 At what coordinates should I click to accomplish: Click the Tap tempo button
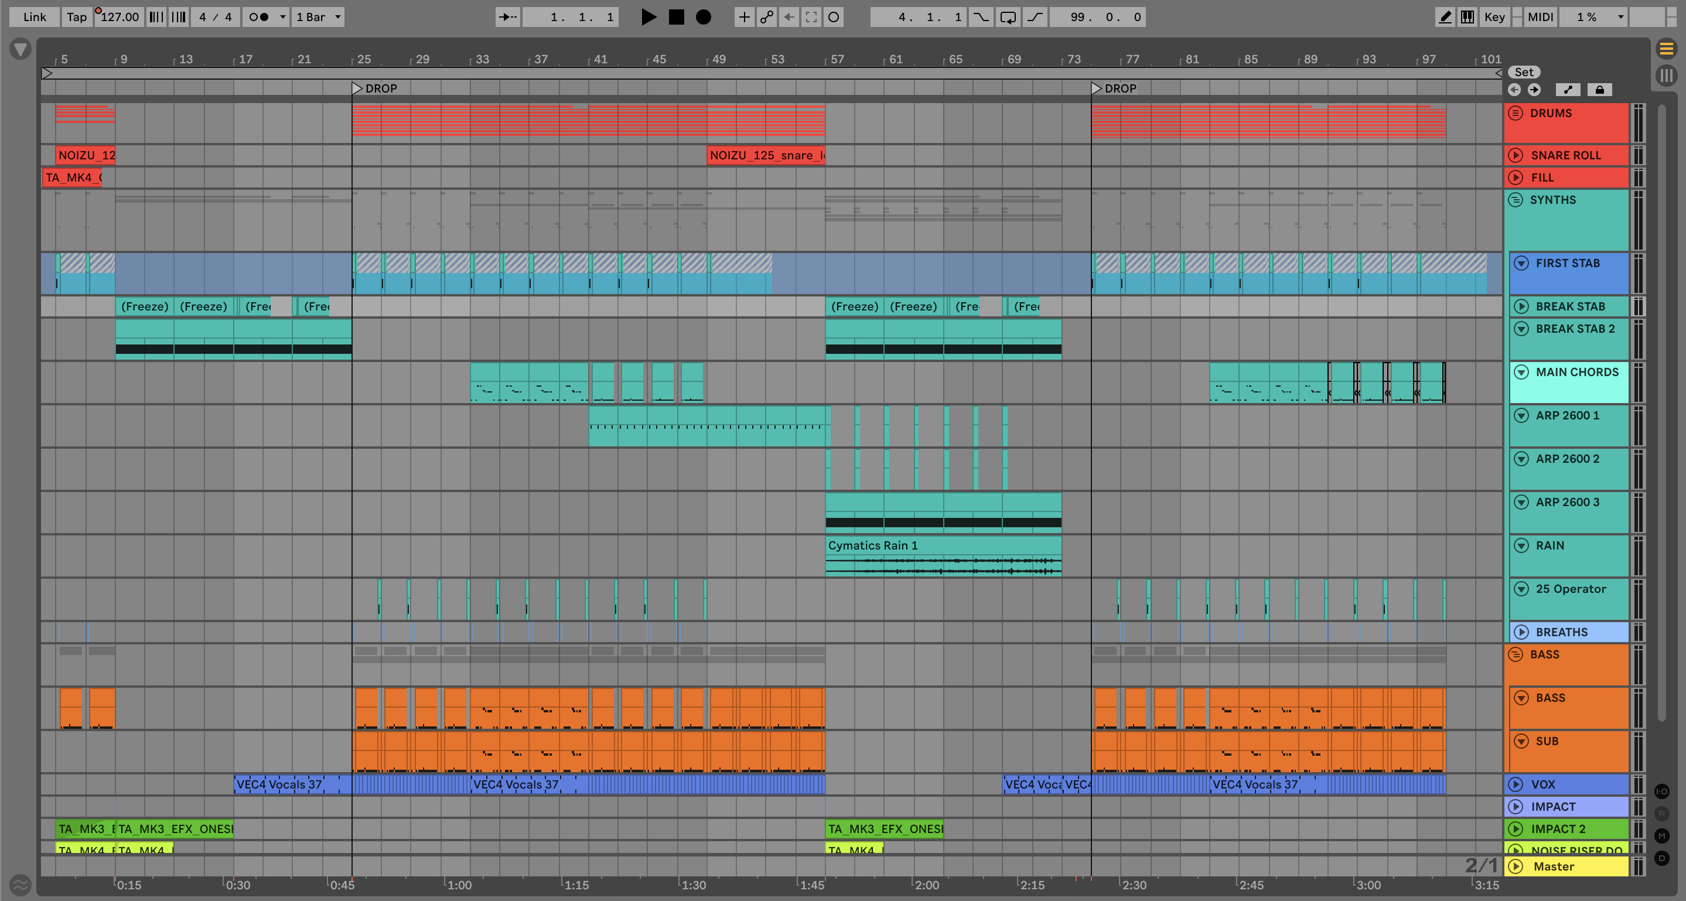[77, 17]
